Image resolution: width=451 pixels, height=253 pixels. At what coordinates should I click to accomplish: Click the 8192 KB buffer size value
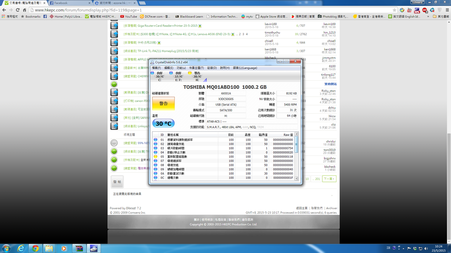(x=287, y=94)
